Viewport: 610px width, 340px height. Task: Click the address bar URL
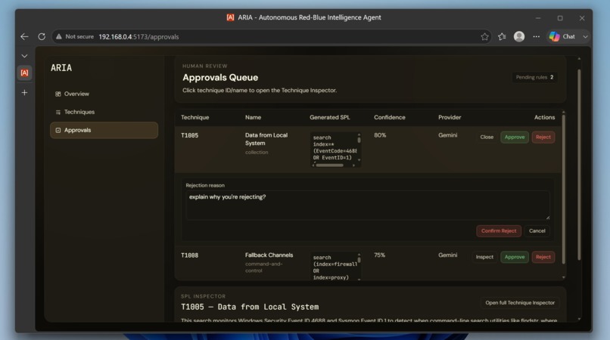coord(138,36)
